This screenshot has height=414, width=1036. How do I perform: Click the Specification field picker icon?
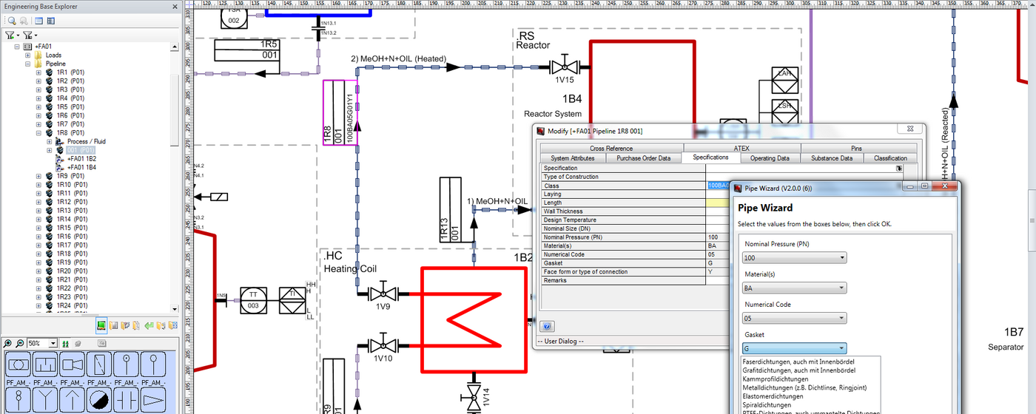[899, 169]
